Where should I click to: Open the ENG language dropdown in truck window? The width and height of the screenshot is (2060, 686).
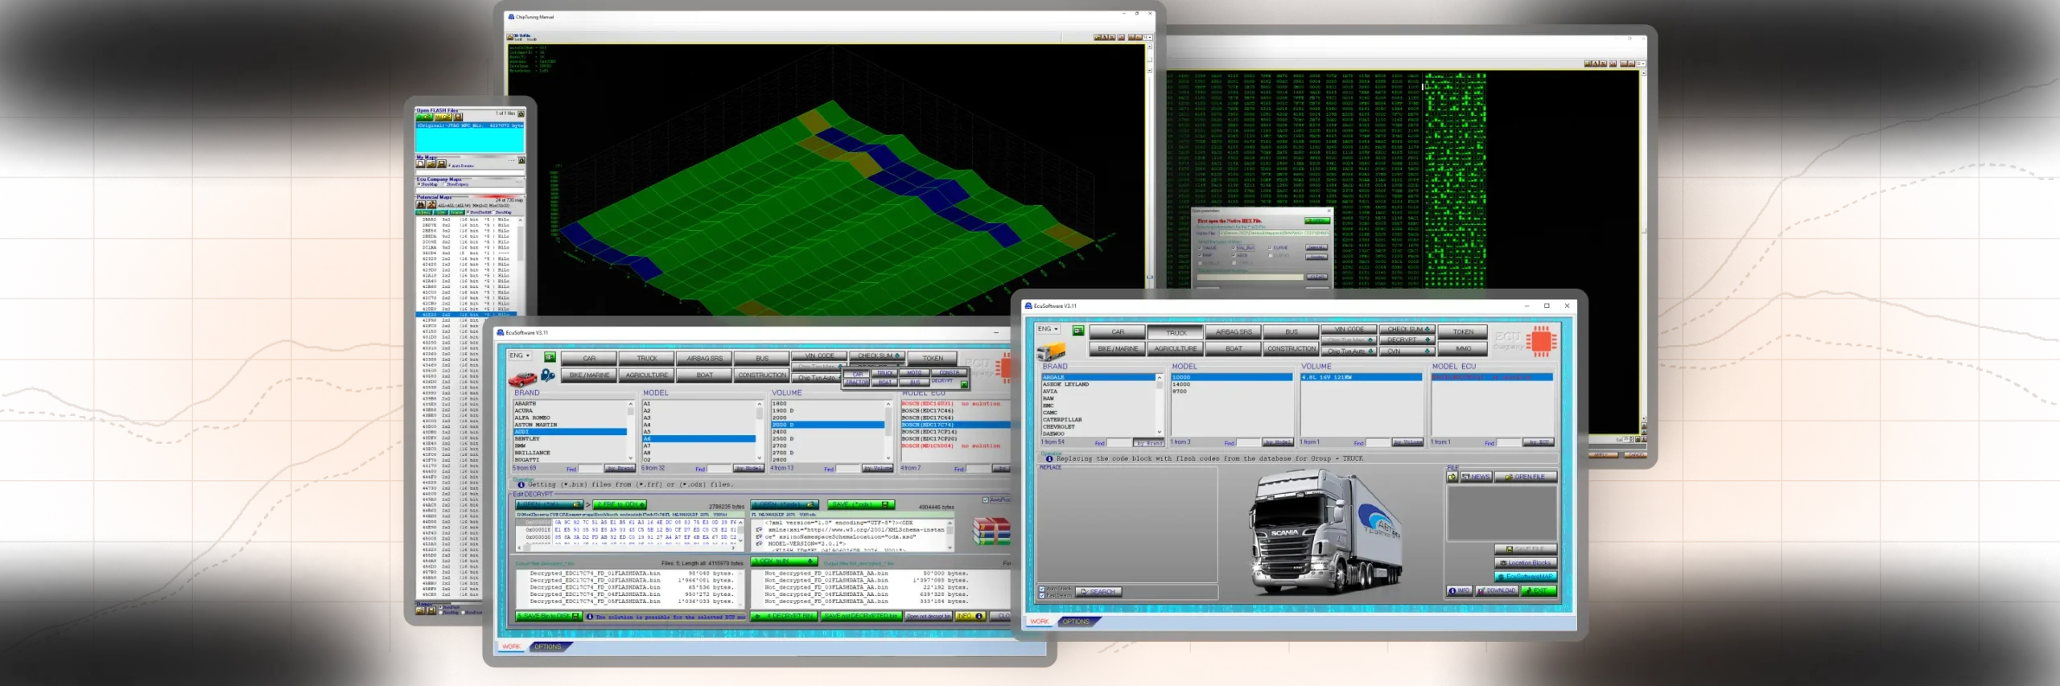[1048, 329]
